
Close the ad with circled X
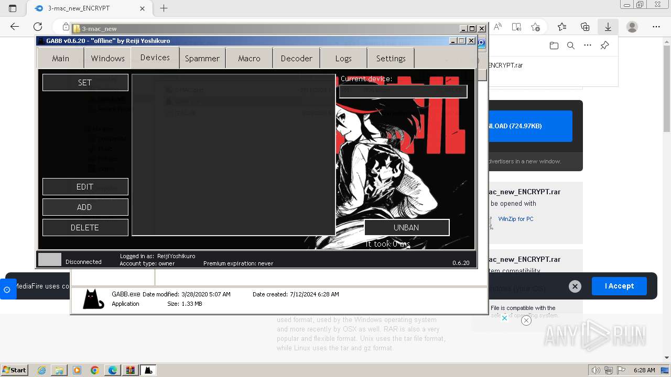526,320
